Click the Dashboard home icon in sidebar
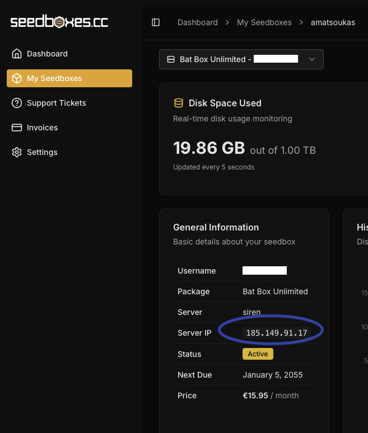 (x=17, y=54)
